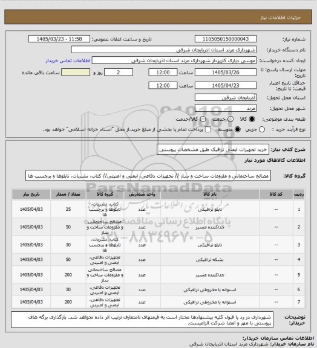Screen dimensions: 317x348
Task: Click quantity 30 in row 3
Action: (68, 245)
